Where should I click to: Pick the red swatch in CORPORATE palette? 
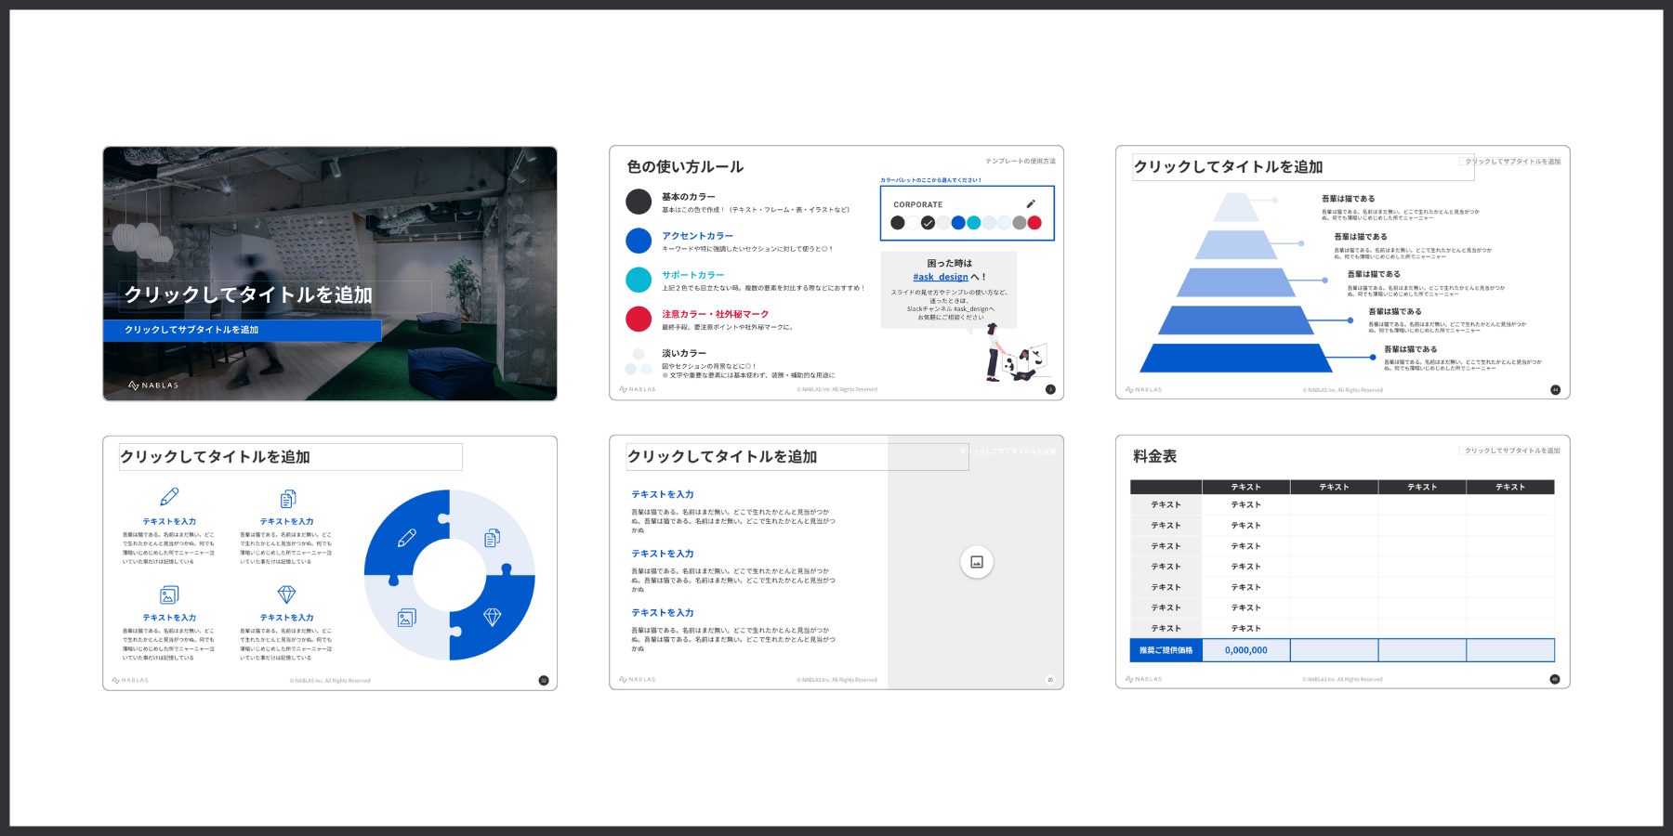point(1034,223)
